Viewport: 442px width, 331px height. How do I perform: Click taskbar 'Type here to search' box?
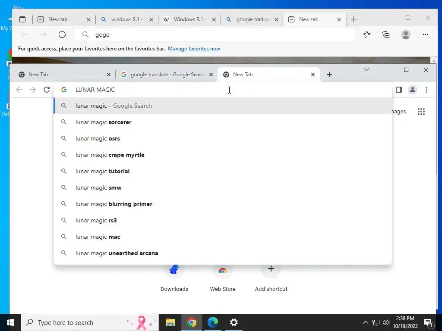tap(90, 322)
